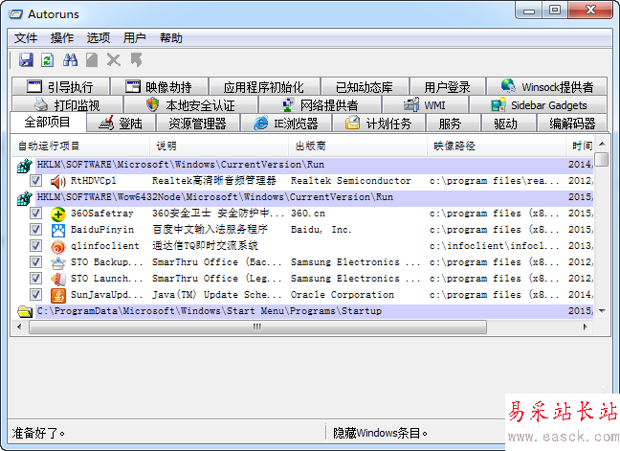620x451 pixels.
Task: Click the SunJavaUpd Java icon
Action: pos(58,295)
